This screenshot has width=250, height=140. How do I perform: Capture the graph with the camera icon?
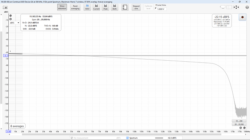[x=5, y=7]
